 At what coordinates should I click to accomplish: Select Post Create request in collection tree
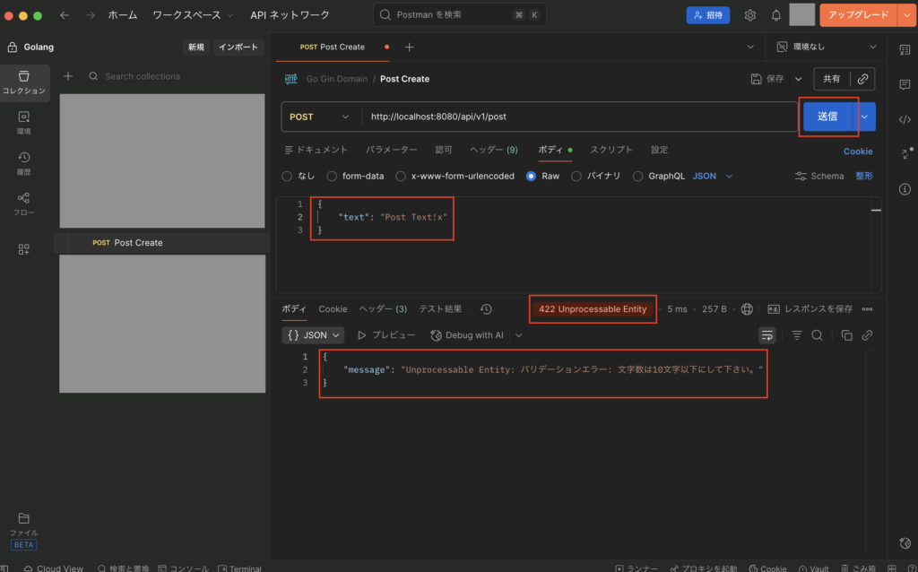(x=138, y=243)
